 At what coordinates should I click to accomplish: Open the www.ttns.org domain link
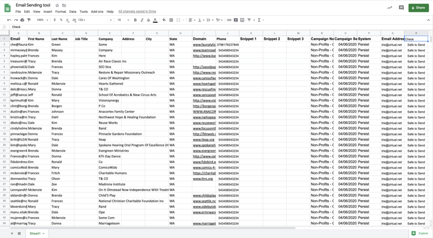pyautogui.click(x=203, y=179)
